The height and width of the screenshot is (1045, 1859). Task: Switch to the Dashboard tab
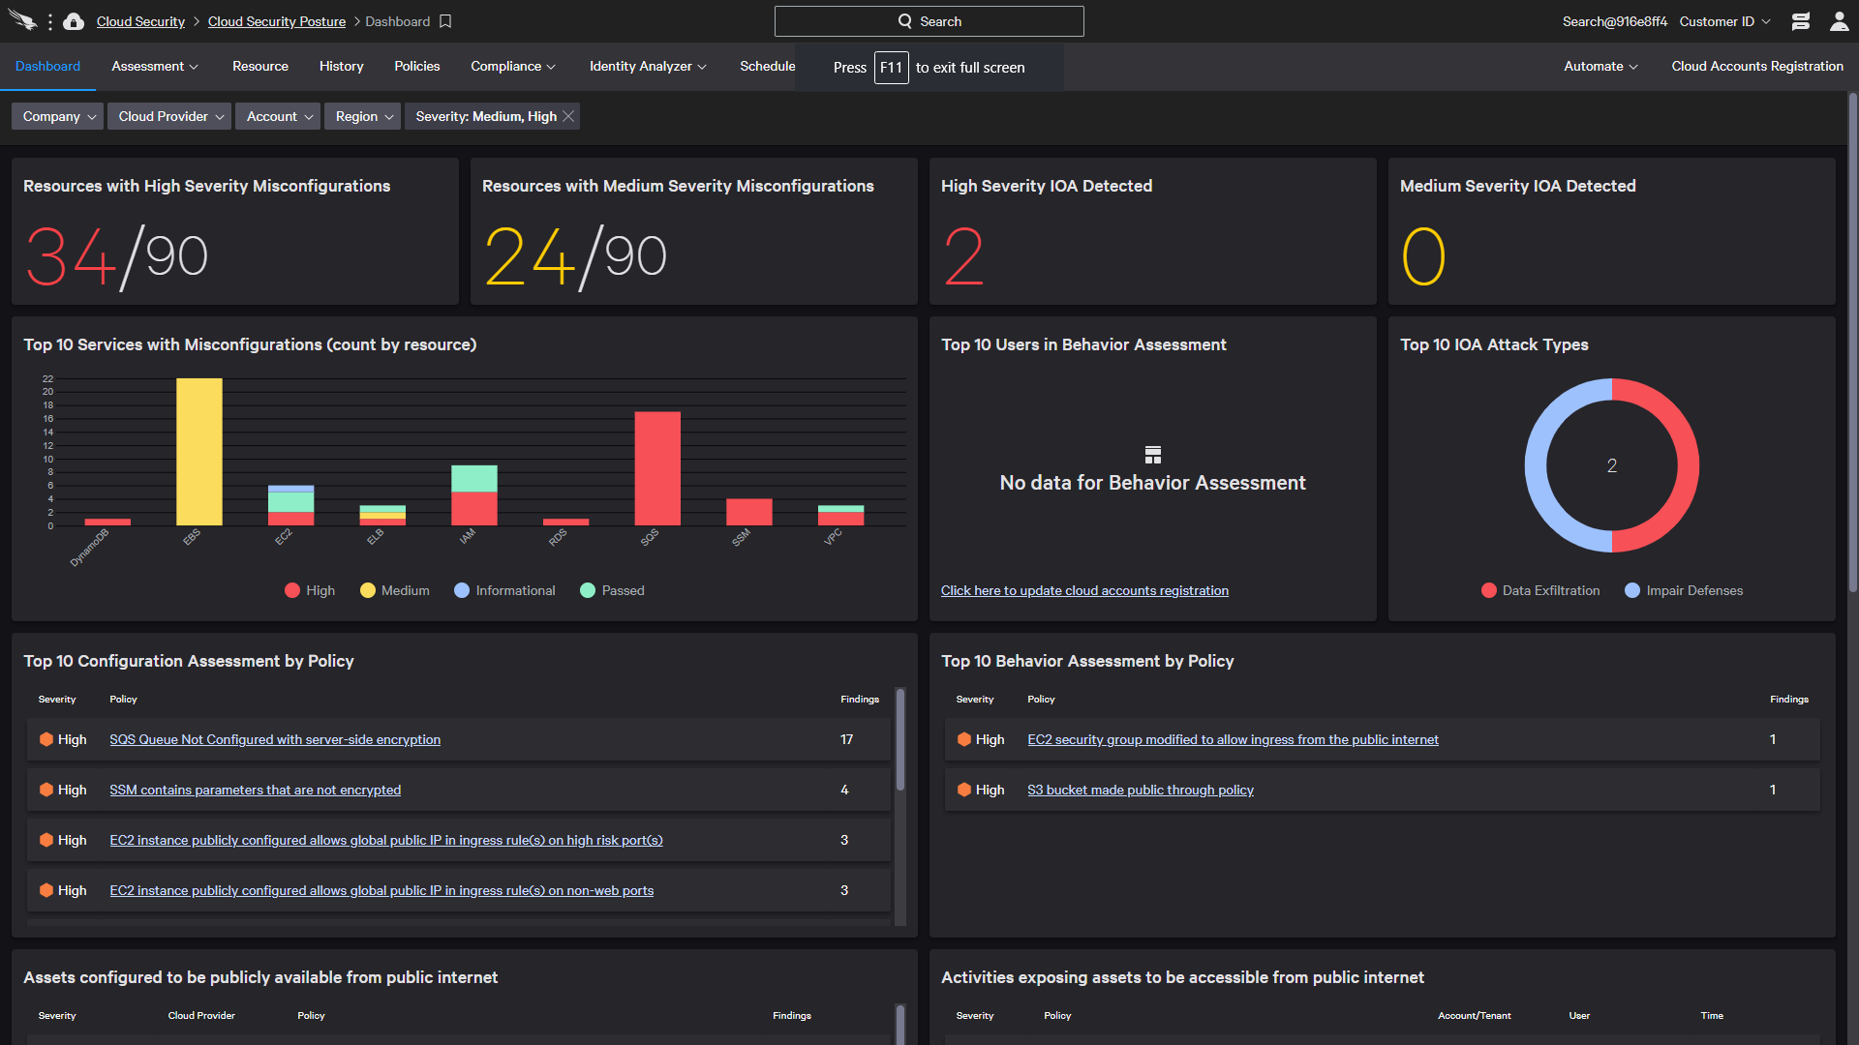click(x=47, y=66)
